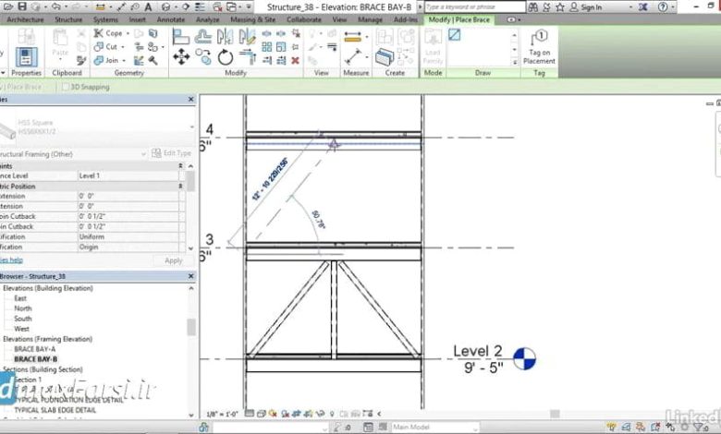Open the Collaborate ribbon tab

(x=304, y=19)
